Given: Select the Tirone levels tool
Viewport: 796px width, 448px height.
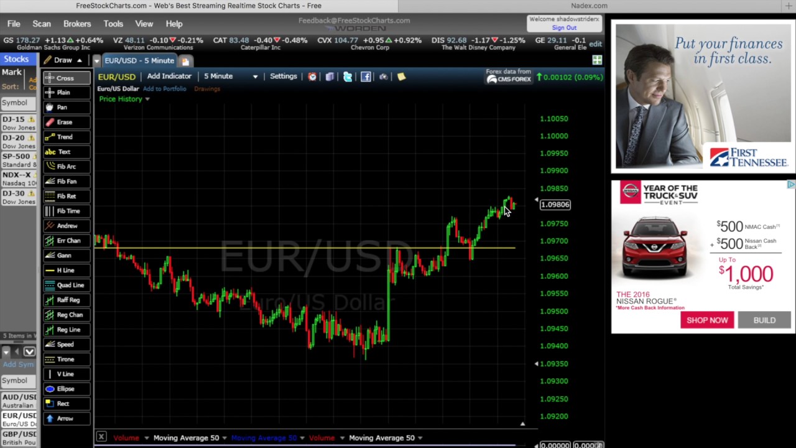Looking at the screenshot, I should coord(67,359).
